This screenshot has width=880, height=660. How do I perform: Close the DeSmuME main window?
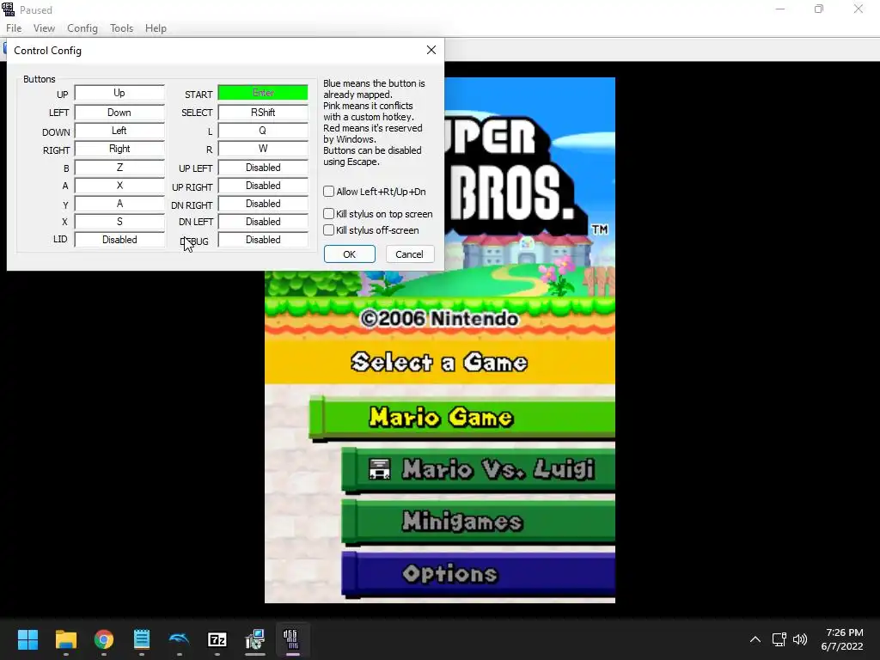(859, 9)
